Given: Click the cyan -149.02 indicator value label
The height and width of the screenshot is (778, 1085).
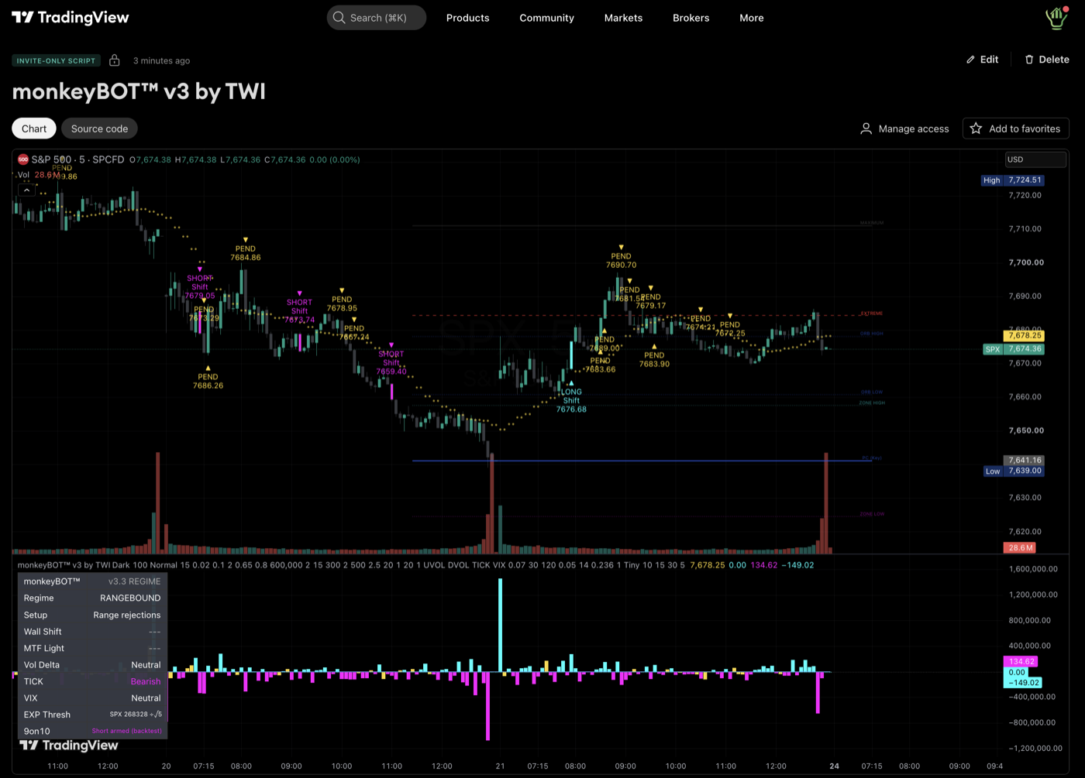Looking at the screenshot, I should tap(1023, 683).
